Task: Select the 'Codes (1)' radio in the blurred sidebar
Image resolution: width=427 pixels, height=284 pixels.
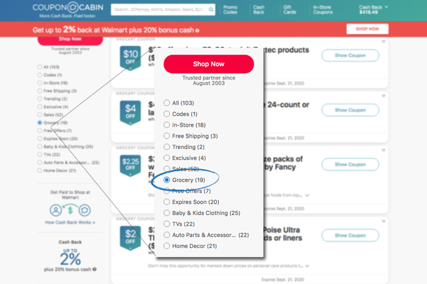Action: tap(40, 75)
